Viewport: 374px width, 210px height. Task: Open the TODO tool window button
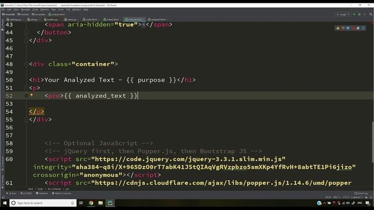coord(26,193)
